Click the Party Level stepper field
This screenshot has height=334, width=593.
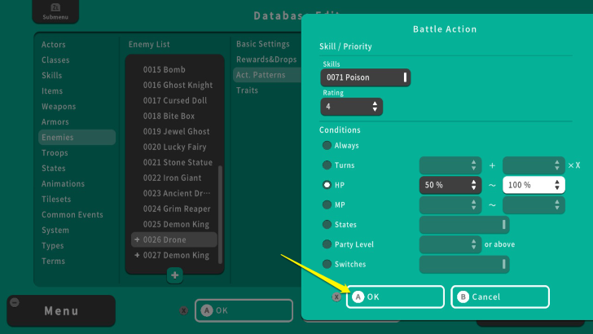tap(450, 244)
